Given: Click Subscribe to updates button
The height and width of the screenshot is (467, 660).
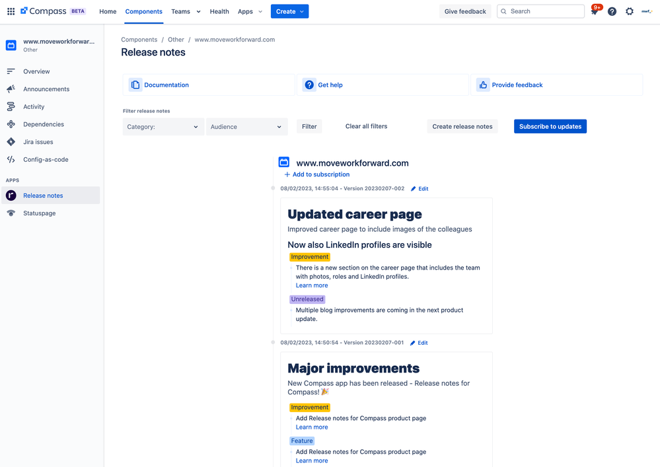Looking at the screenshot, I should (550, 126).
